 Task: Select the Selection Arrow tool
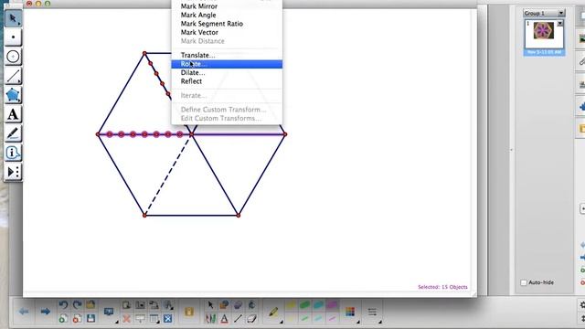pos(13,18)
